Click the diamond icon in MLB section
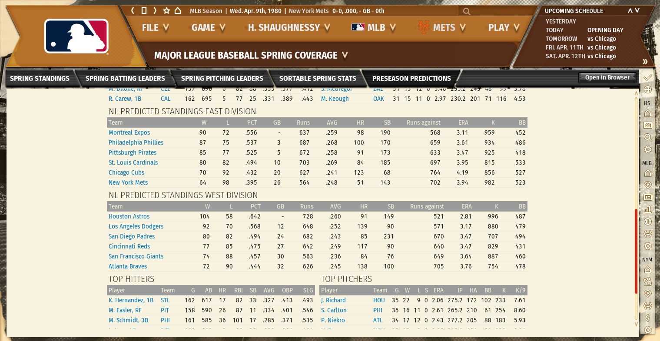 647,185
